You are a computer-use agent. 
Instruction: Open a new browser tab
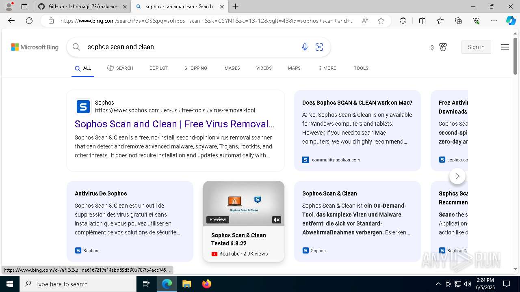[236, 6]
